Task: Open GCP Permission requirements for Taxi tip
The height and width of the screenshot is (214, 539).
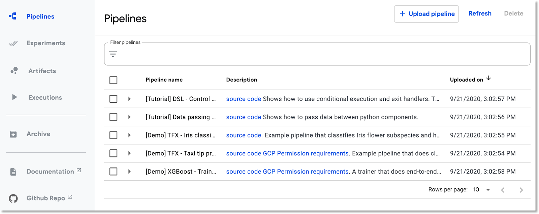Action: tap(306, 153)
